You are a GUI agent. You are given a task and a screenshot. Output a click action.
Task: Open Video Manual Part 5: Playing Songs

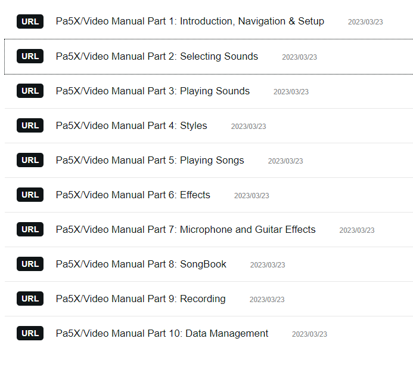(150, 160)
